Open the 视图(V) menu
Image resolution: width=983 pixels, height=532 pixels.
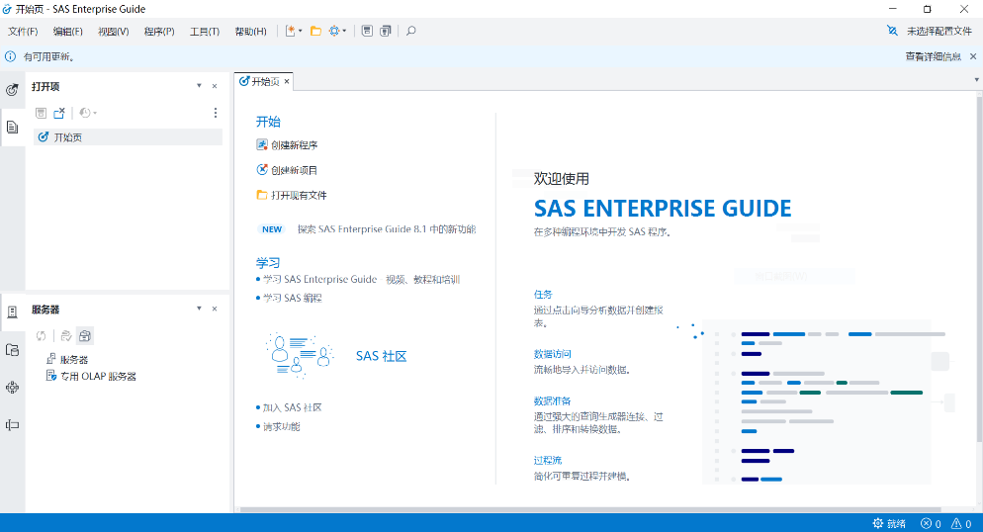click(x=114, y=32)
